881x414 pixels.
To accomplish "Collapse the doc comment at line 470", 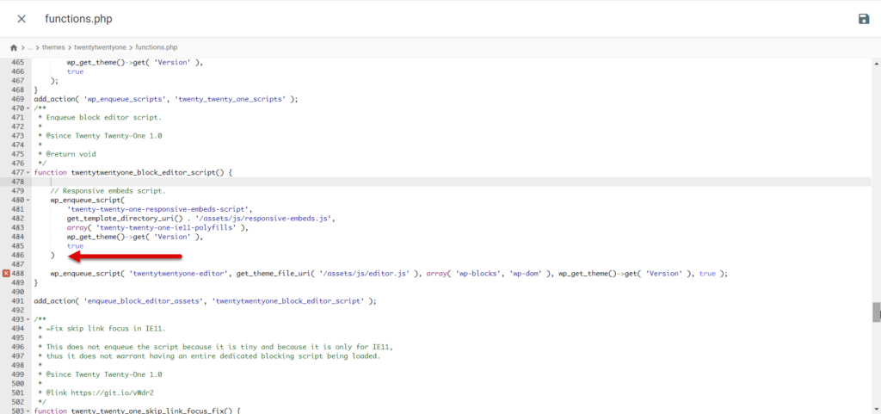I will point(28,108).
